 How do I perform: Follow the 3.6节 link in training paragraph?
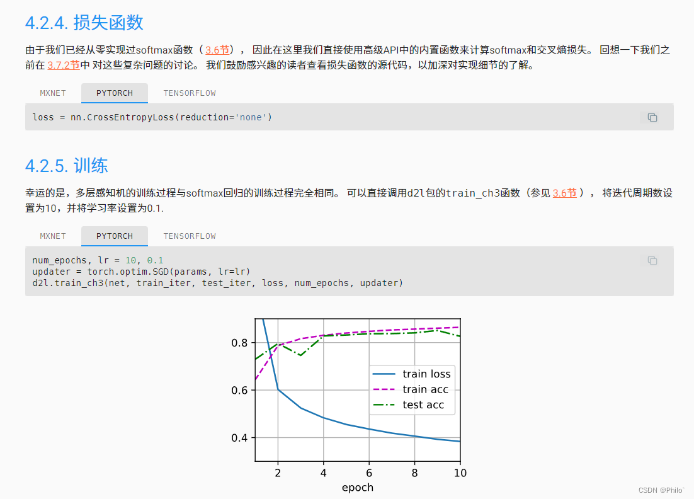click(x=565, y=193)
